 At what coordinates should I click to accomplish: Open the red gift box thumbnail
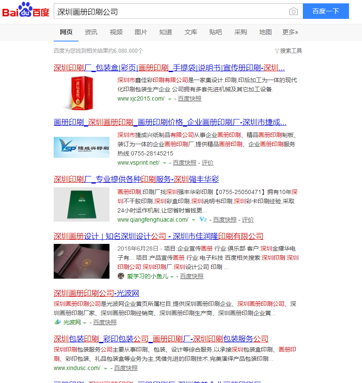click(82, 93)
